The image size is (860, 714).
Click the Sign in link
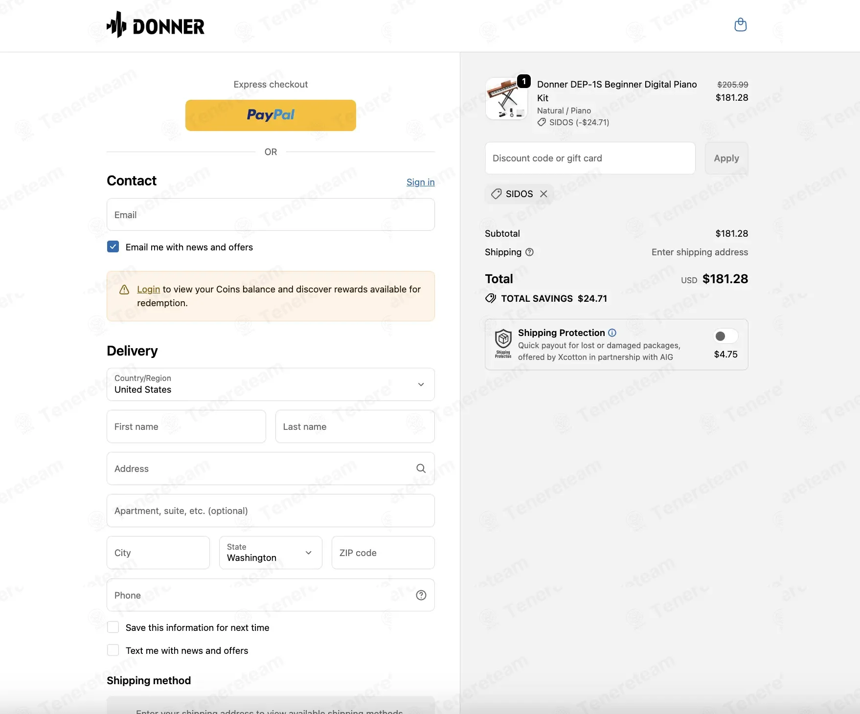coord(421,182)
